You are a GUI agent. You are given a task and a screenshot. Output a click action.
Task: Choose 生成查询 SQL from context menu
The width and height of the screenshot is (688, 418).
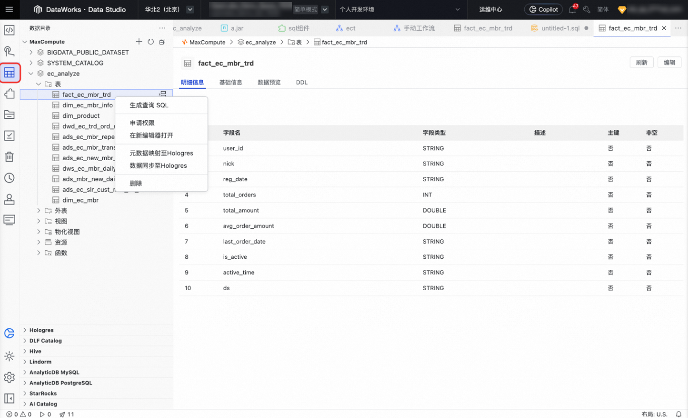[161, 105]
